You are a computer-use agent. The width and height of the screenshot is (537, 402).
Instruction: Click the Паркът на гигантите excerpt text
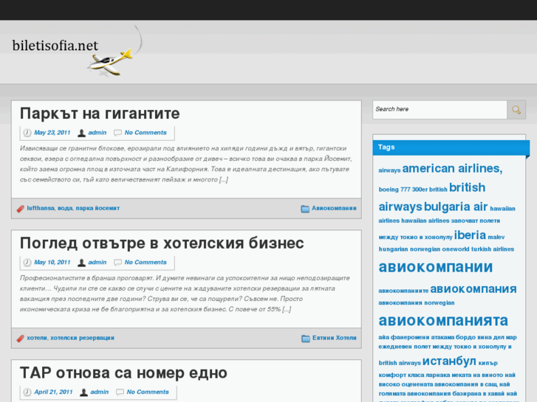(186, 164)
